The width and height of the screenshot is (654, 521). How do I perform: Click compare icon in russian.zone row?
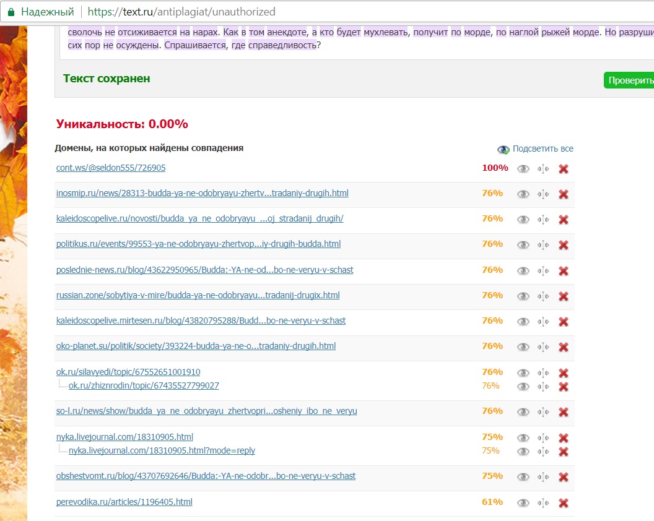tap(543, 296)
